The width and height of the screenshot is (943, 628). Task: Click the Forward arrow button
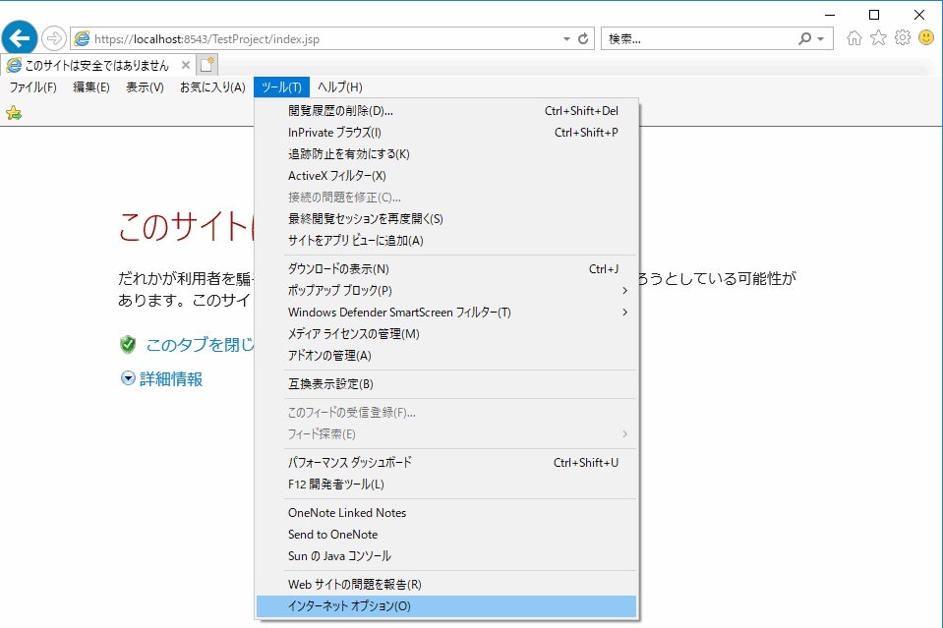(x=54, y=39)
